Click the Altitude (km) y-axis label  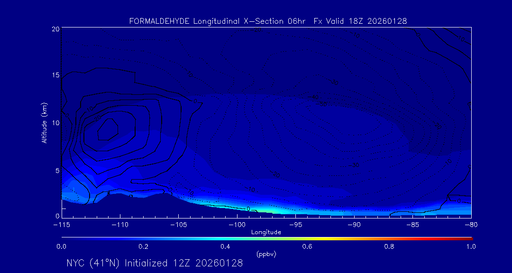(44, 122)
